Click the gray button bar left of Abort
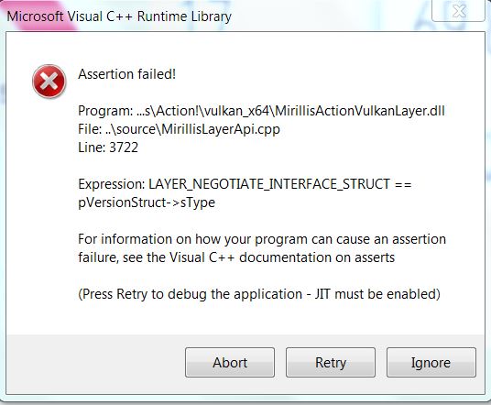The width and height of the screenshot is (491, 405). (x=95, y=364)
